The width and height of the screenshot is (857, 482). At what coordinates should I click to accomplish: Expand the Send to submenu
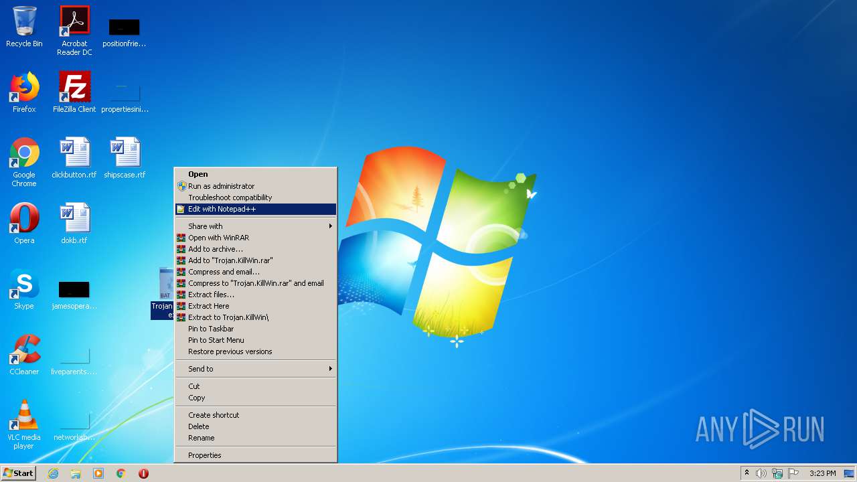click(256, 369)
